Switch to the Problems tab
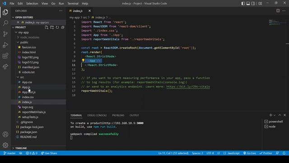This screenshot has width=289, height=163. [118, 115]
